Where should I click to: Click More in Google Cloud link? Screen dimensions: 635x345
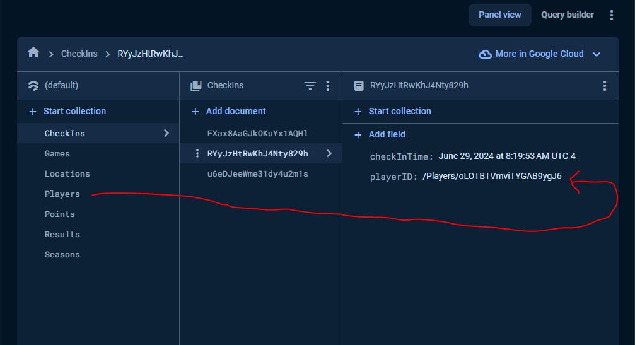click(539, 54)
